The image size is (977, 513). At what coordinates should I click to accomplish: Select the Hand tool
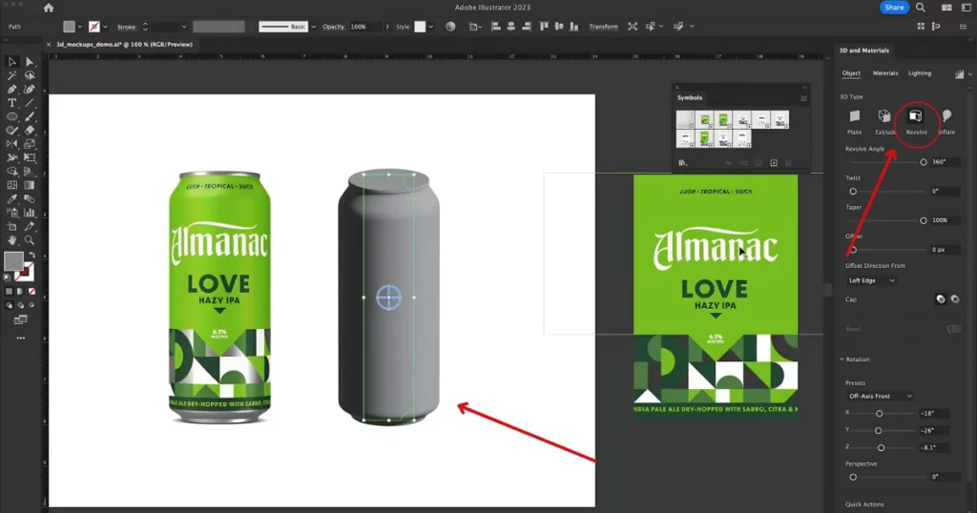pyautogui.click(x=11, y=239)
